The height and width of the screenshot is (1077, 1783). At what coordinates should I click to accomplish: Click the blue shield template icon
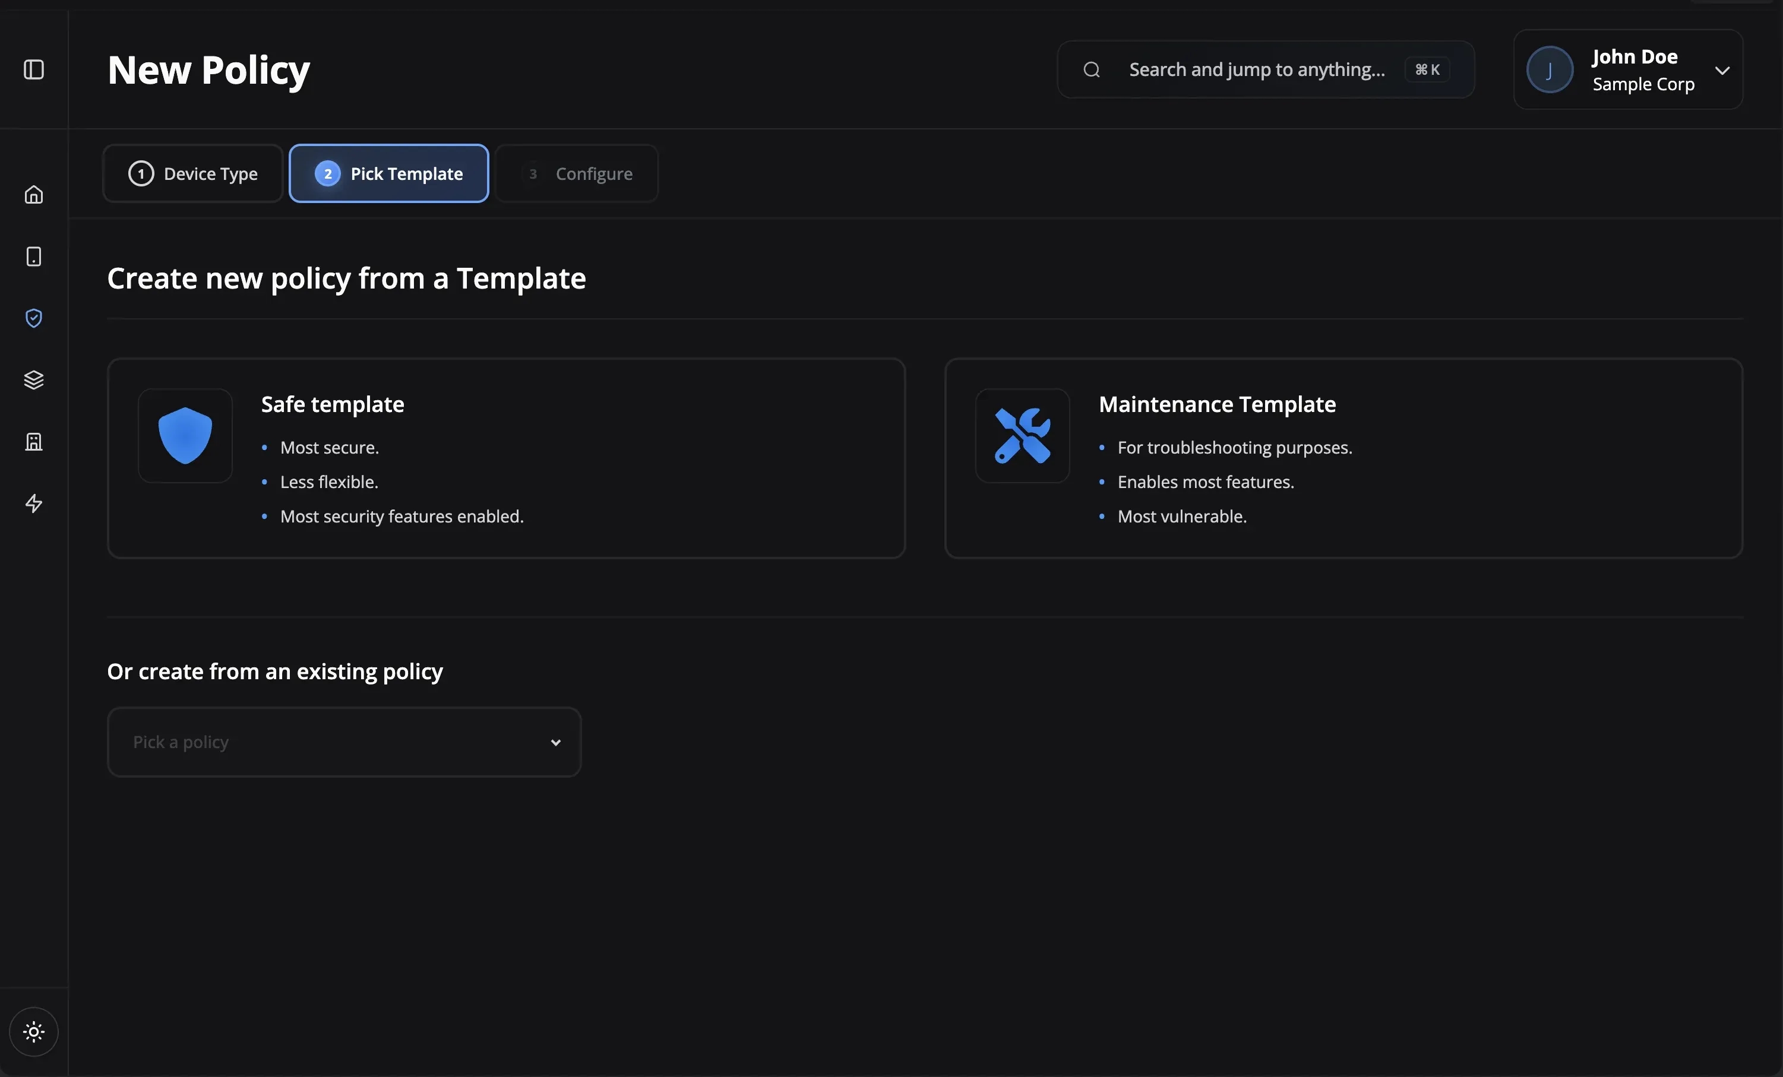[x=185, y=435]
